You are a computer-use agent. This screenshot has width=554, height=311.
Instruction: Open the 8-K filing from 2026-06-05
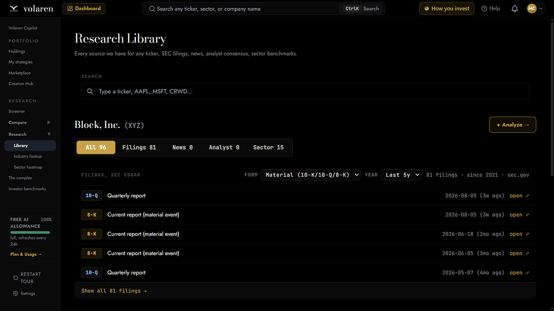coord(519,253)
